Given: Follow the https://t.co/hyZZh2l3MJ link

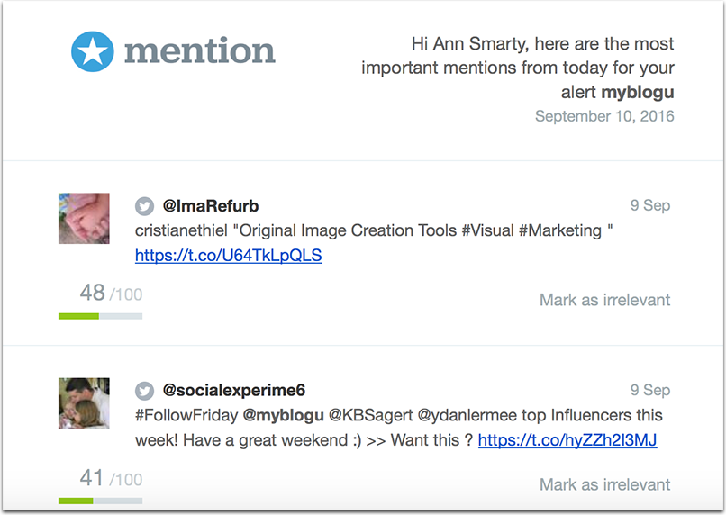Looking at the screenshot, I should tap(567, 440).
